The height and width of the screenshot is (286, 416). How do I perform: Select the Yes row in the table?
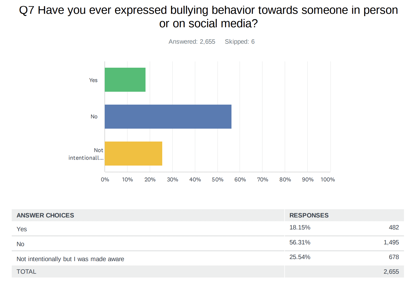click(22, 229)
